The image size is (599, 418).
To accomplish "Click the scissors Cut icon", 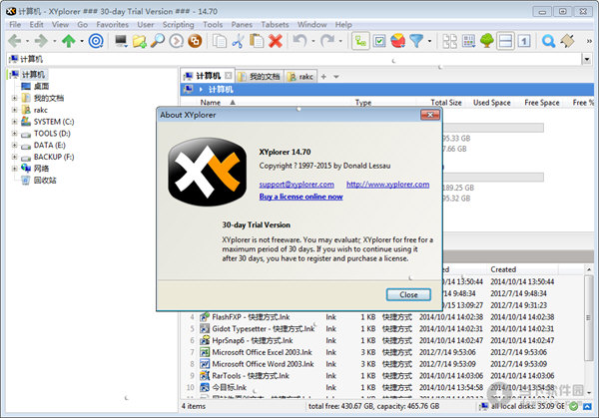I will (x=238, y=41).
